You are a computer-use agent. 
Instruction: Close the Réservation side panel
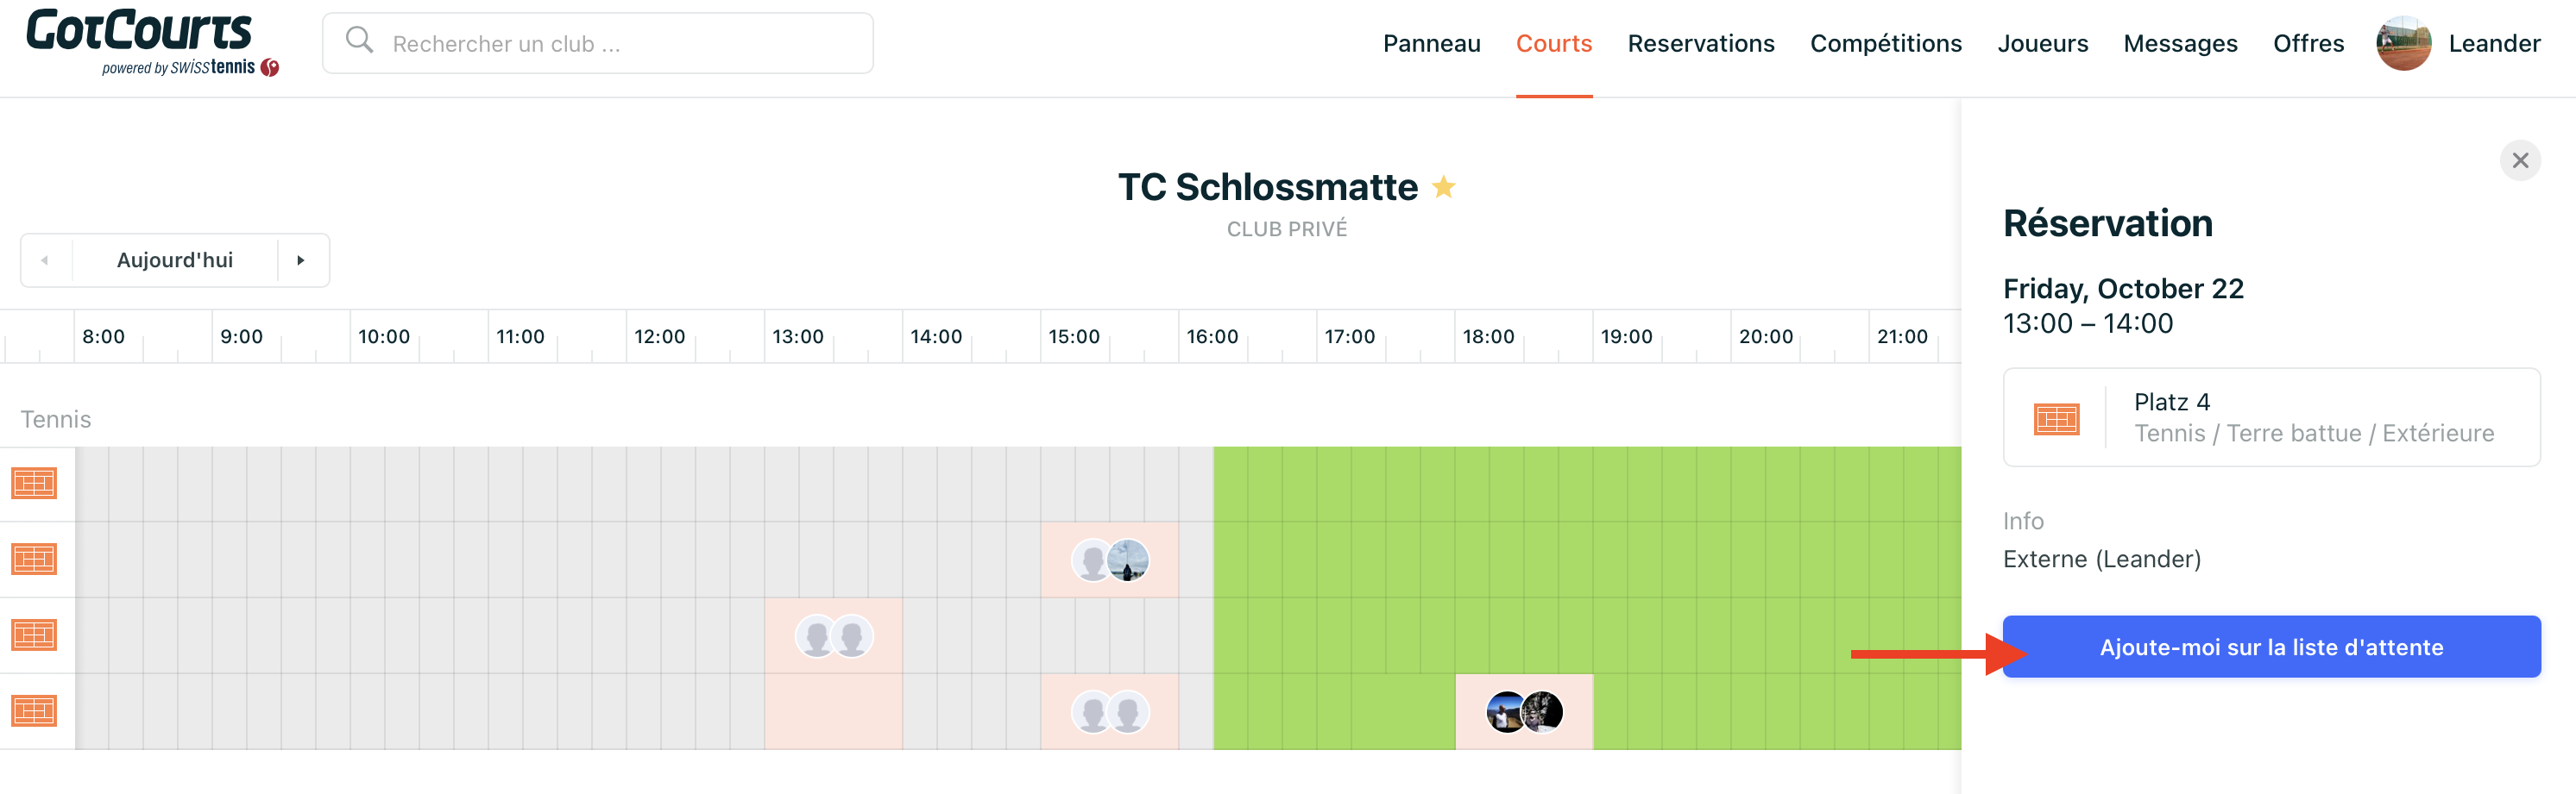tap(2519, 161)
